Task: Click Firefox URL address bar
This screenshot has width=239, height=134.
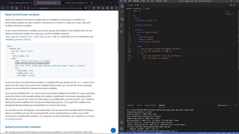Action: [56, 8]
